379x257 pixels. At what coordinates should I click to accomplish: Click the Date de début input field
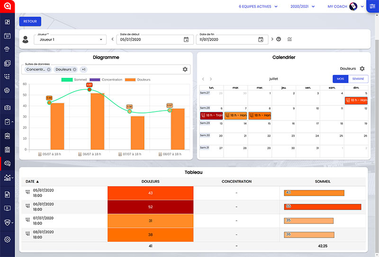coord(149,40)
